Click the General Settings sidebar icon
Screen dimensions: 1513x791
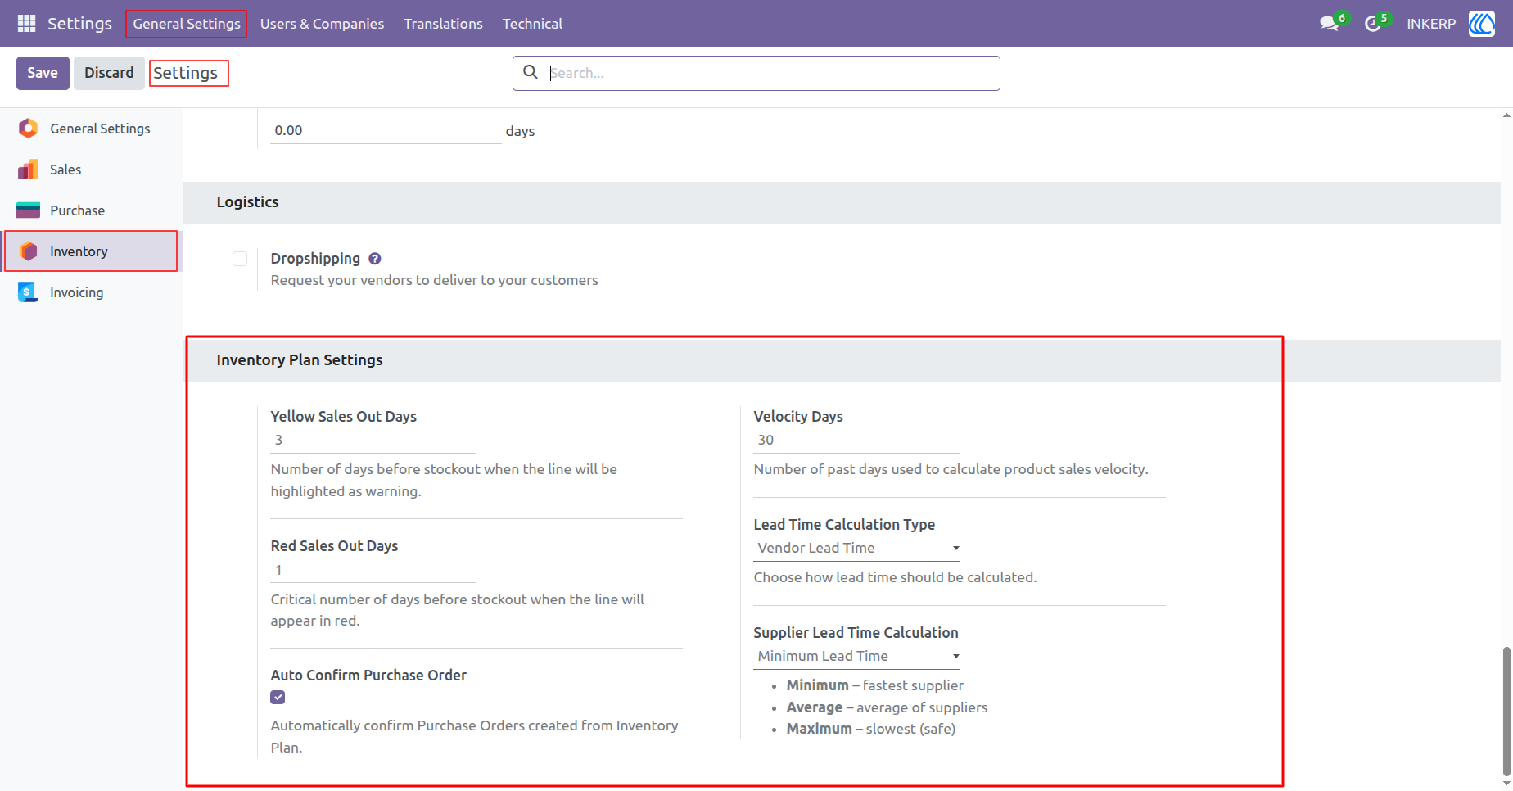[x=28, y=129]
